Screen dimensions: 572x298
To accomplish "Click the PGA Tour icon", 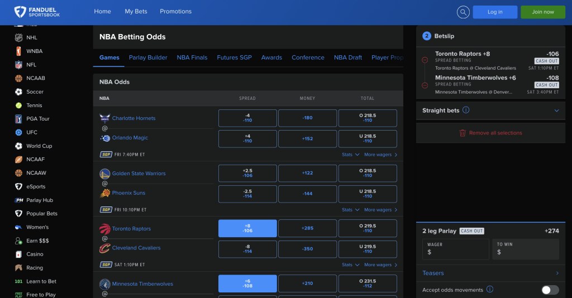I will (x=18, y=119).
